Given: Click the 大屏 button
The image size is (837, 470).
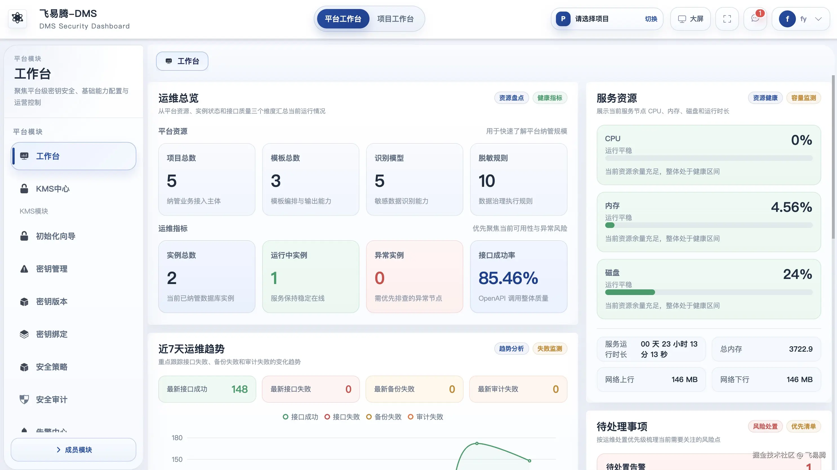Looking at the screenshot, I should pyautogui.click(x=691, y=19).
